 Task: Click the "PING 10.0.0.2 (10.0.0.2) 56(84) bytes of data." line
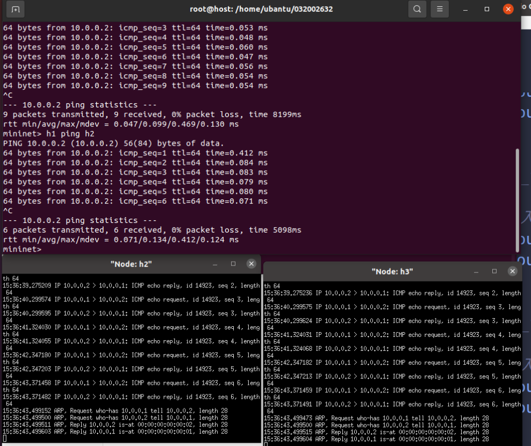(113, 143)
